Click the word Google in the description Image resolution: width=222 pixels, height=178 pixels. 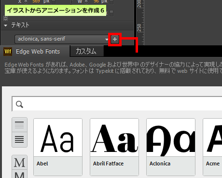pyautogui.click(x=97, y=65)
